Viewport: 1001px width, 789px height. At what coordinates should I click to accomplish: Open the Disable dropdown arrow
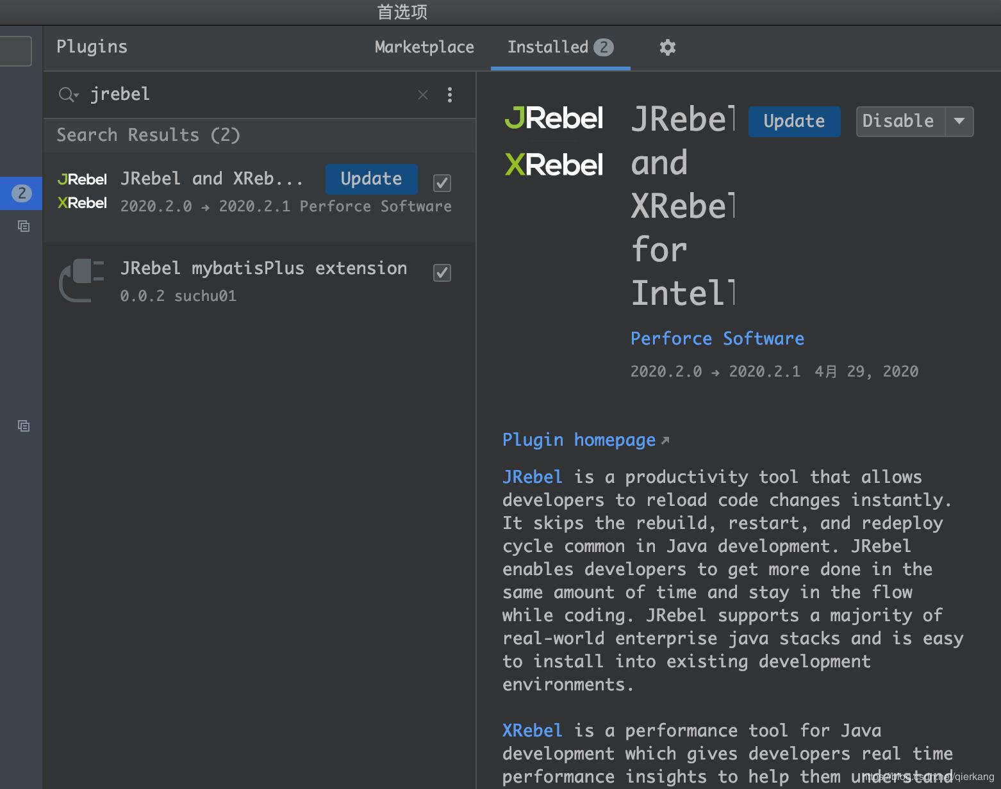tap(959, 121)
